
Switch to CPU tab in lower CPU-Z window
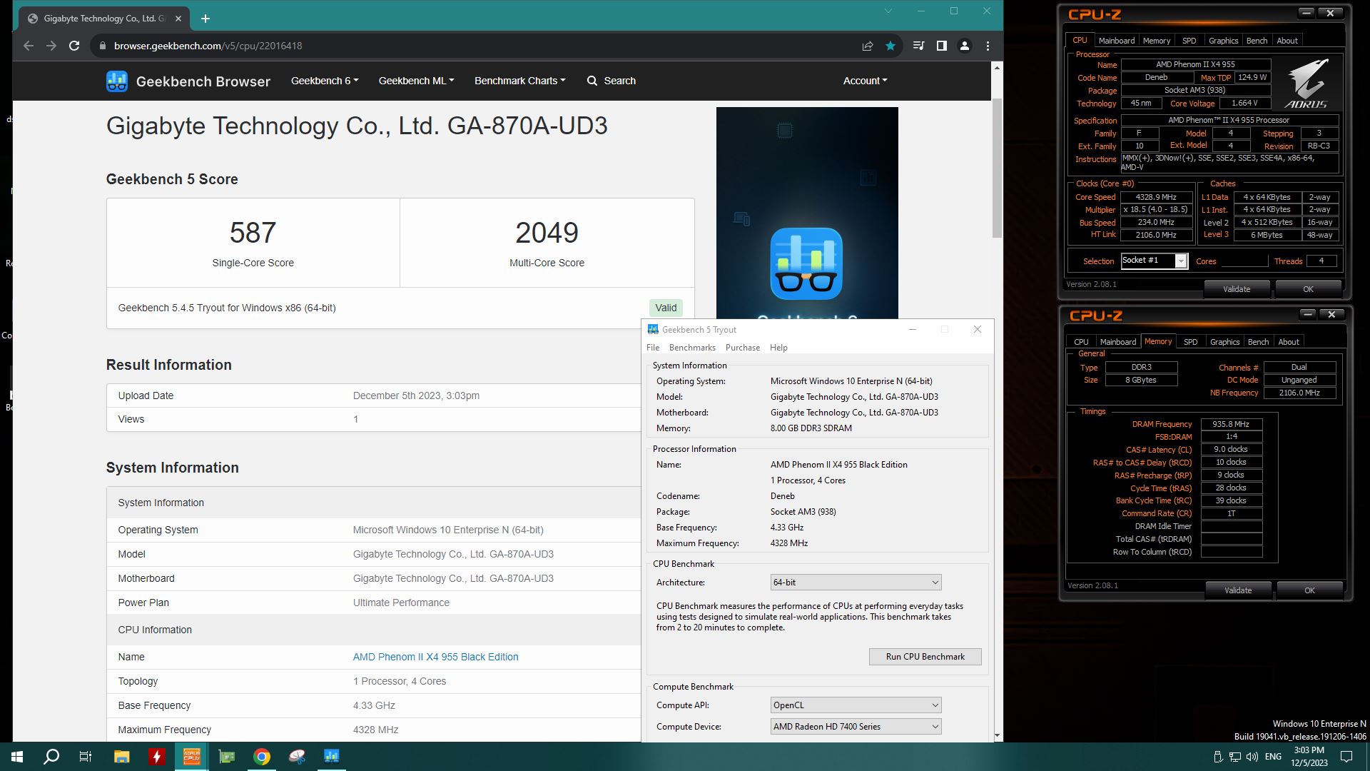1082,342
